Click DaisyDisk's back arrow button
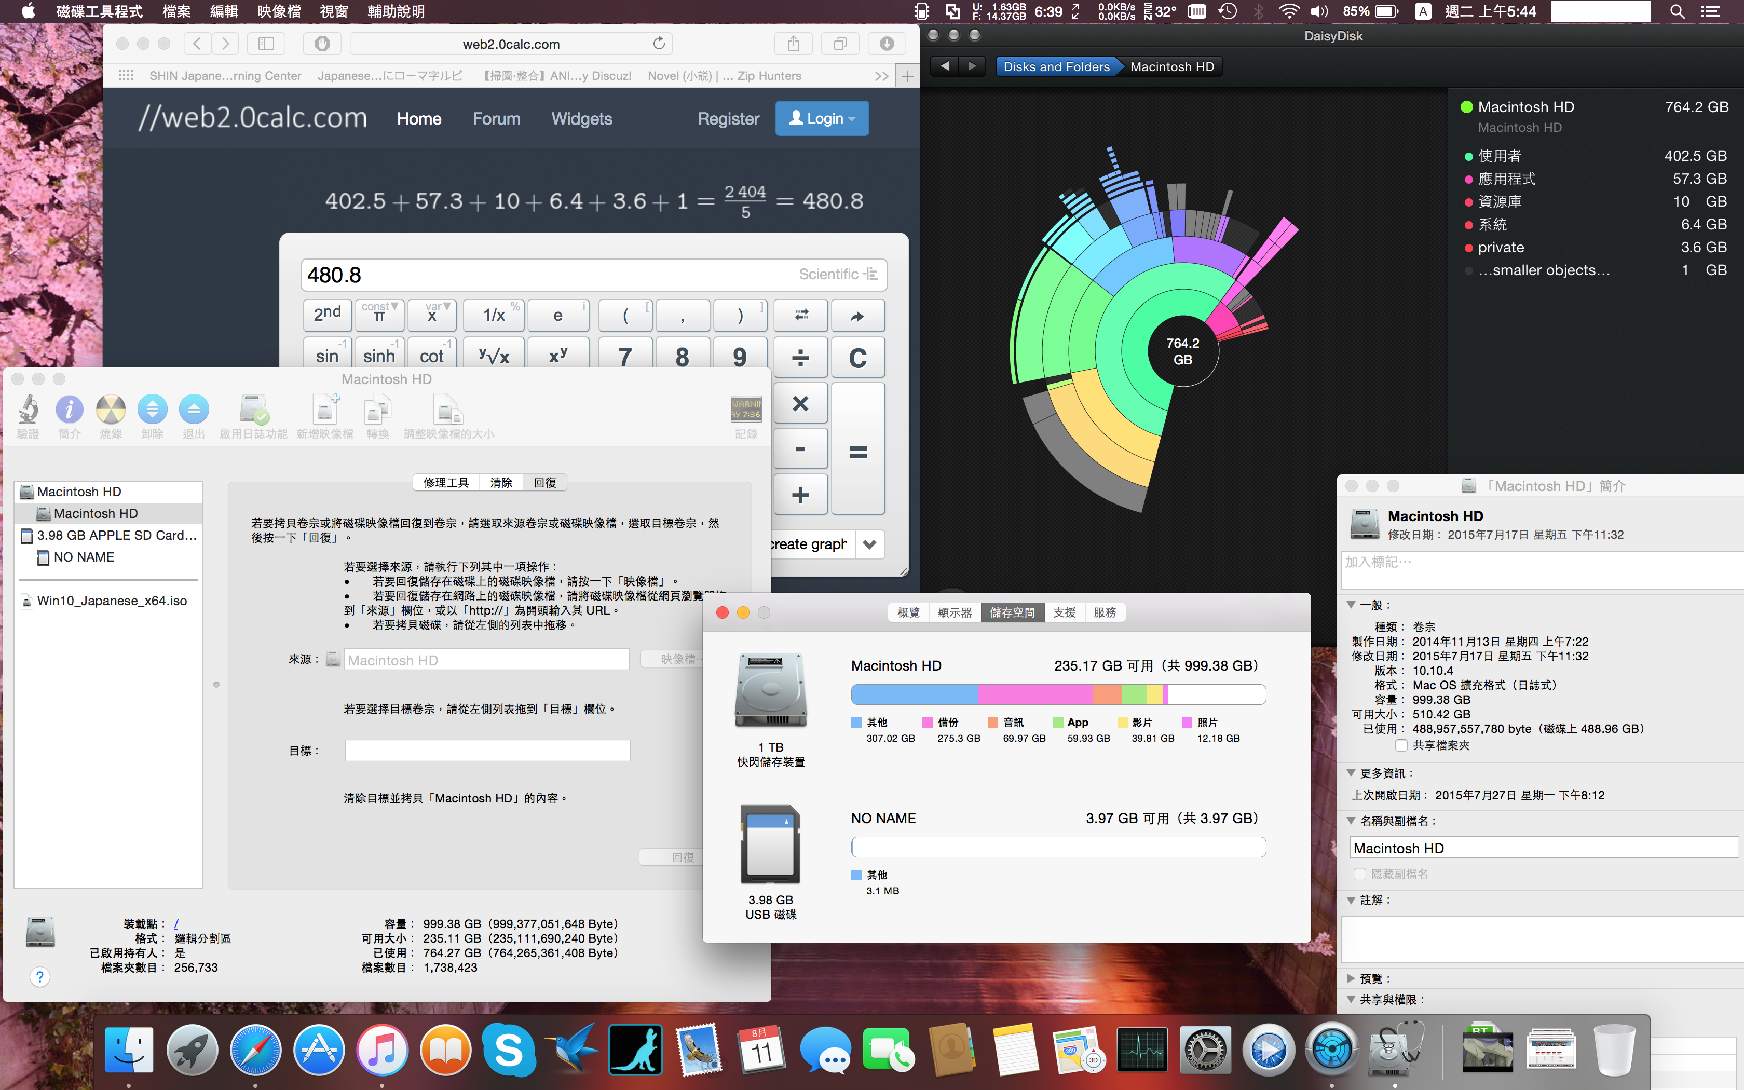This screenshot has width=1744, height=1090. coord(945,66)
